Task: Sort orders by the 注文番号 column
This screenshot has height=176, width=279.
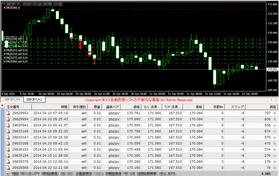Action: coord(18,107)
